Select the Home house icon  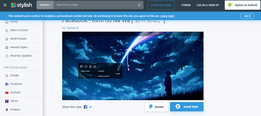pos(7,22)
